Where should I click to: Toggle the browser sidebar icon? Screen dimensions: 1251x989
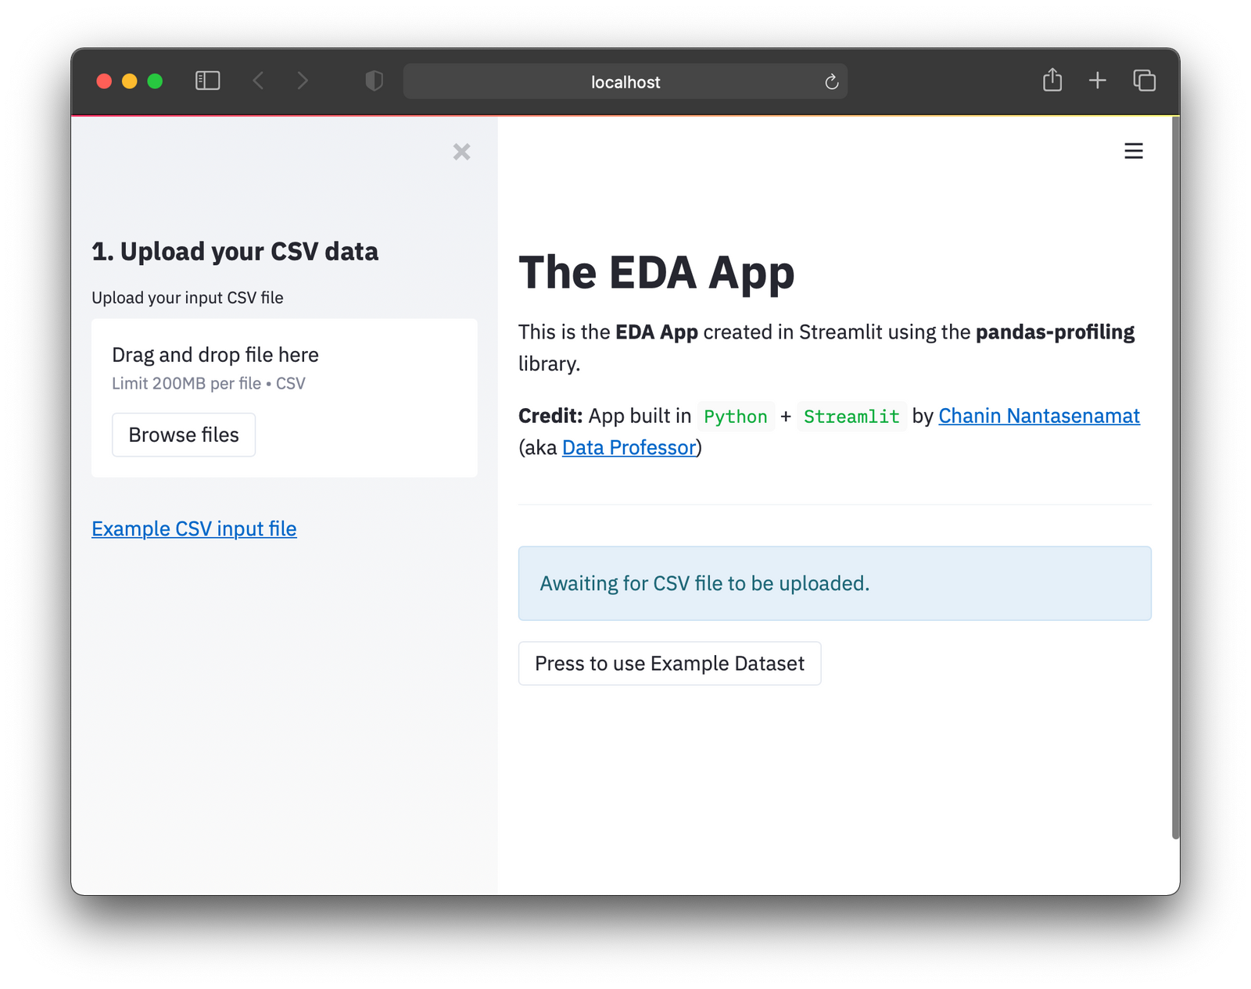pos(207,80)
